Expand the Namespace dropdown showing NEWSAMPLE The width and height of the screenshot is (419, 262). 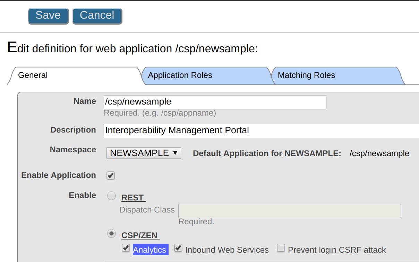(144, 153)
